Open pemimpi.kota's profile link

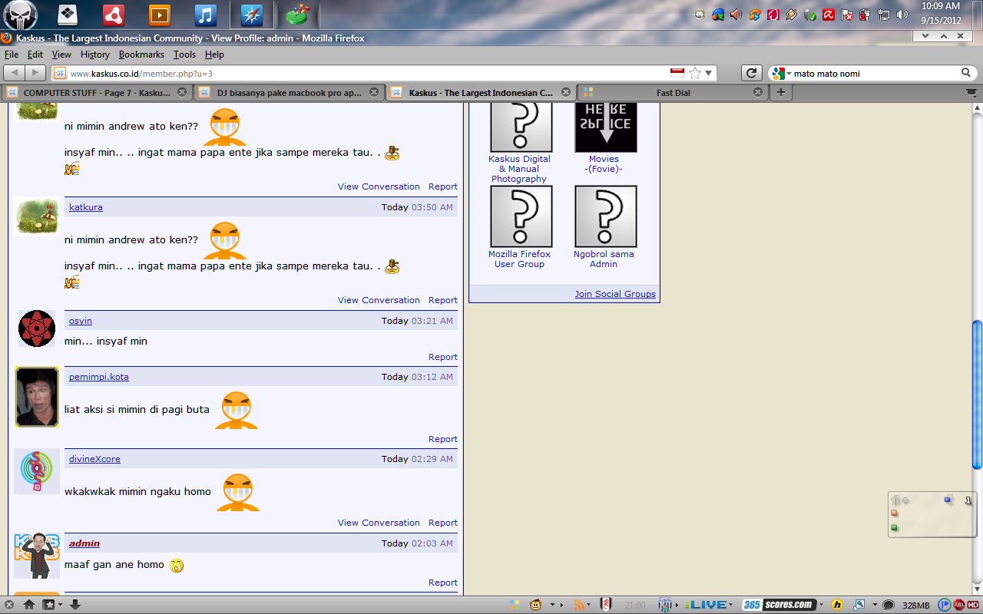(99, 377)
